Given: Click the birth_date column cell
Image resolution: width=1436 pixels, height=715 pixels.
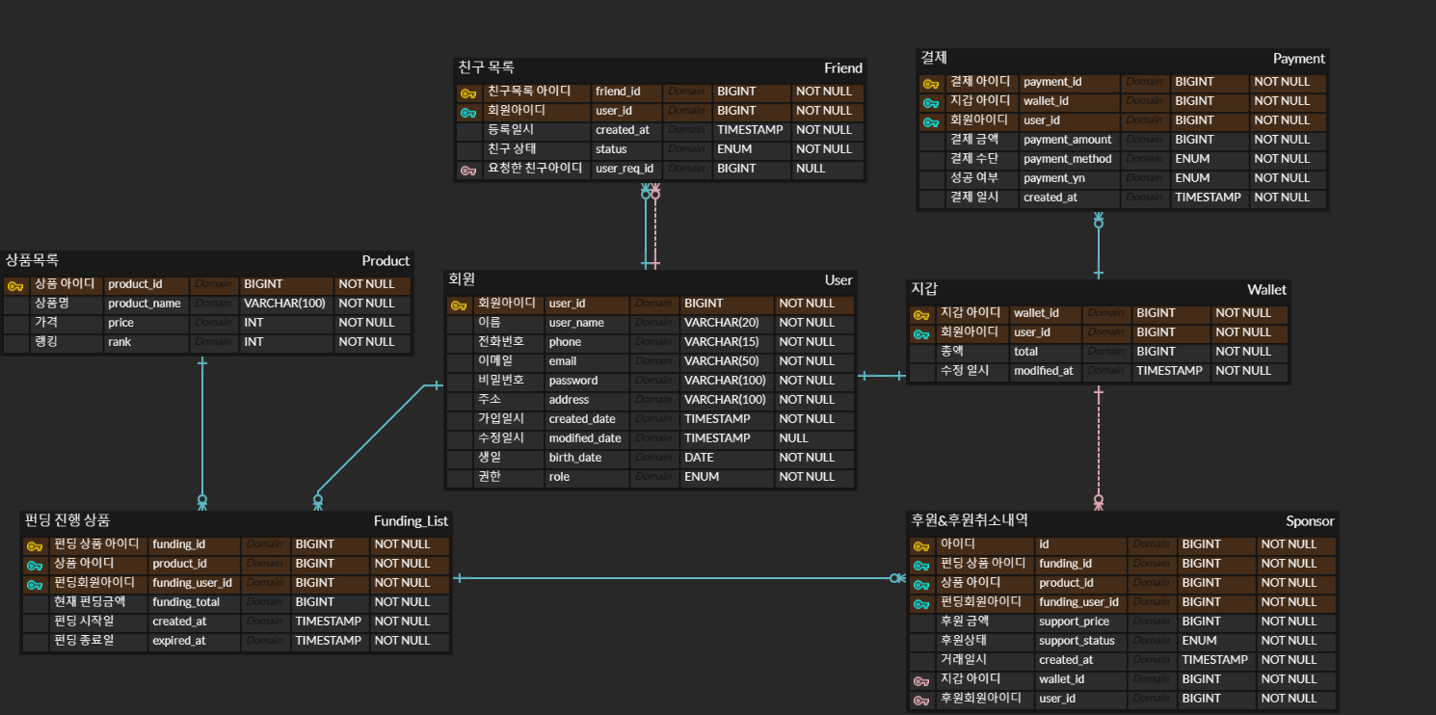Looking at the screenshot, I should 586,458.
